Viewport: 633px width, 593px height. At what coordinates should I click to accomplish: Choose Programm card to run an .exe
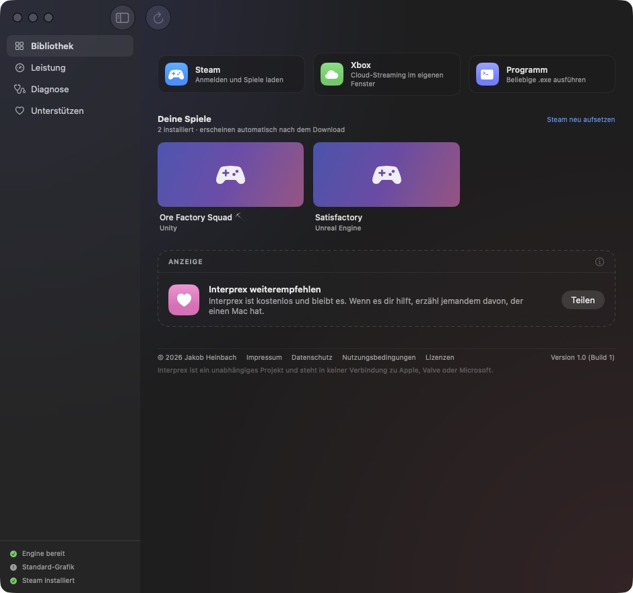point(542,74)
